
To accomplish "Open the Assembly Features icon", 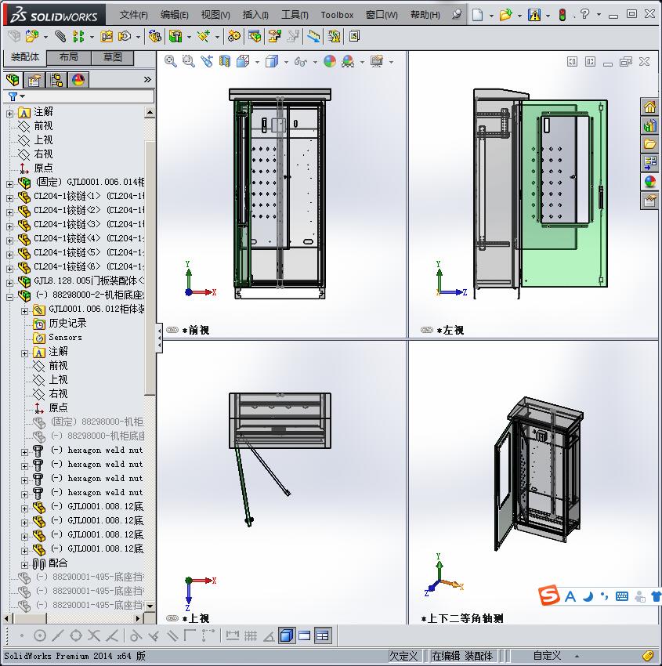I will pos(175,37).
